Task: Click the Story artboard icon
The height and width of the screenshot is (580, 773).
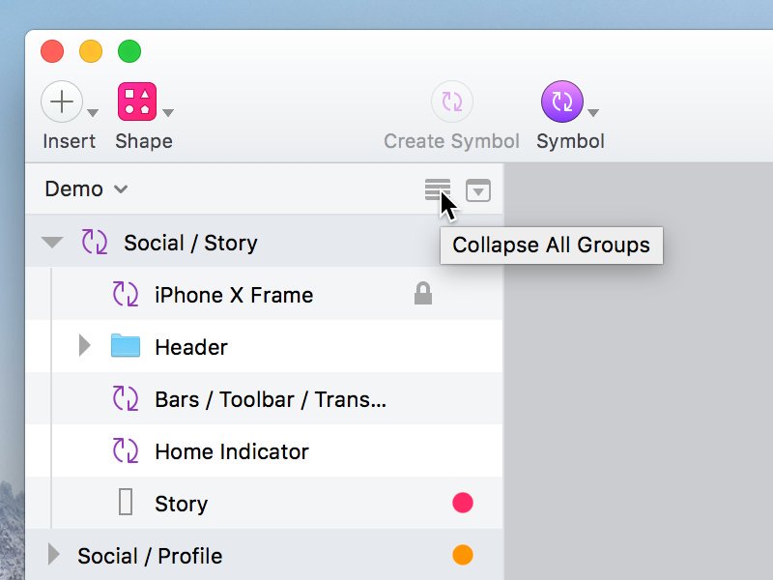Action: 126,503
